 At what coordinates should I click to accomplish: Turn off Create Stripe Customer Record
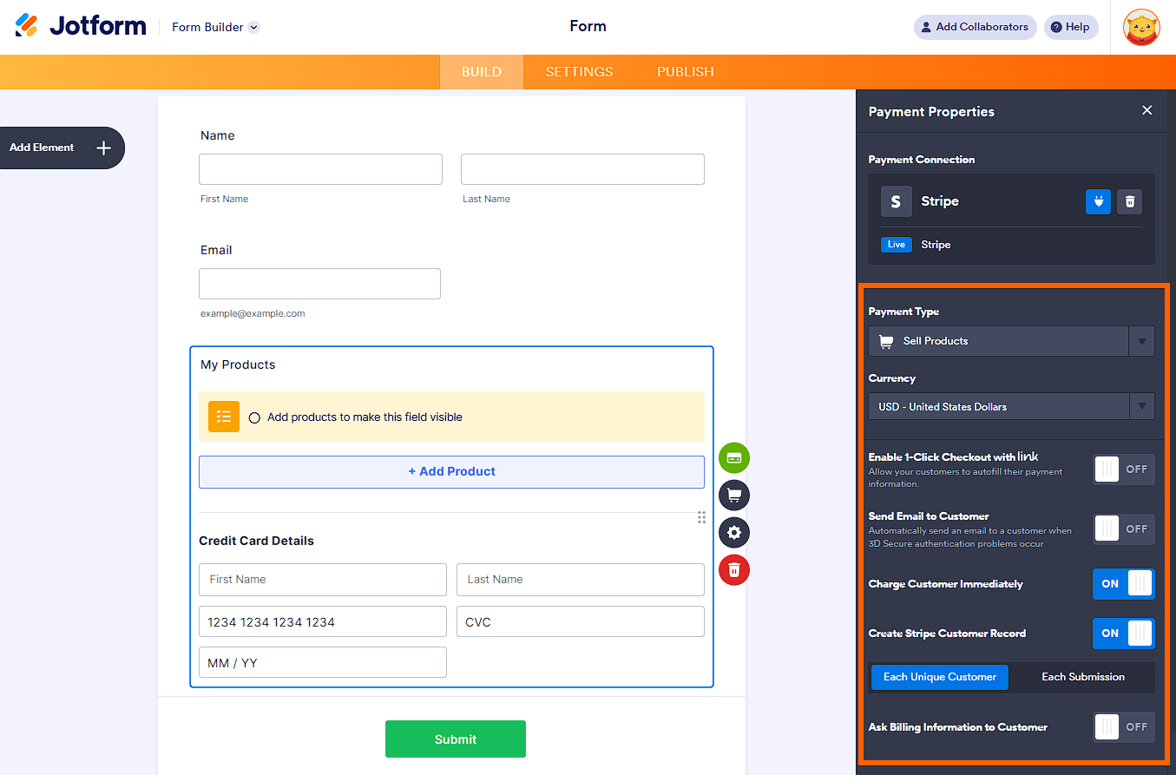click(x=1124, y=634)
